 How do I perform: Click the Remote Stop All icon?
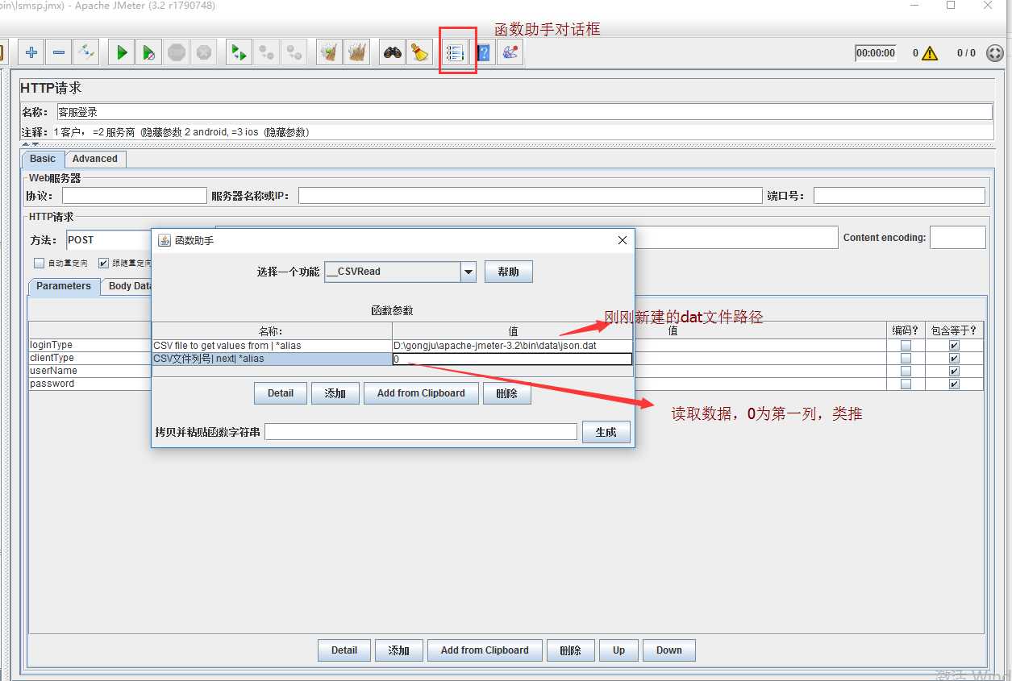(266, 53)
